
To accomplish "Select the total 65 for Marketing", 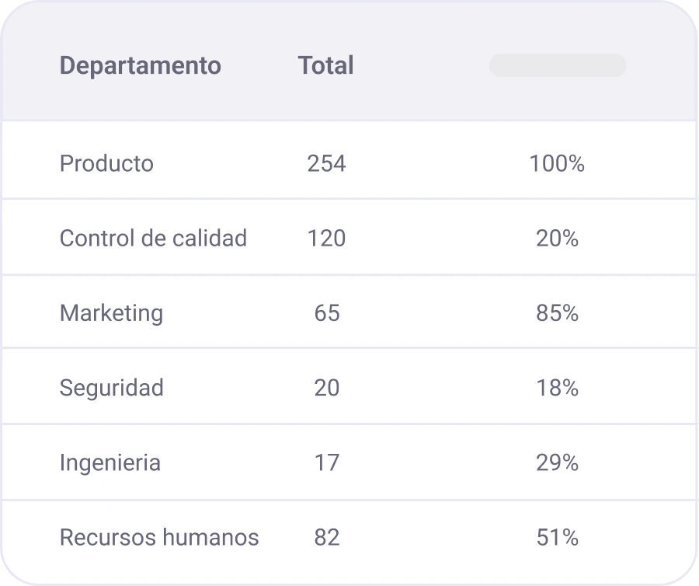I will [327, 313].
